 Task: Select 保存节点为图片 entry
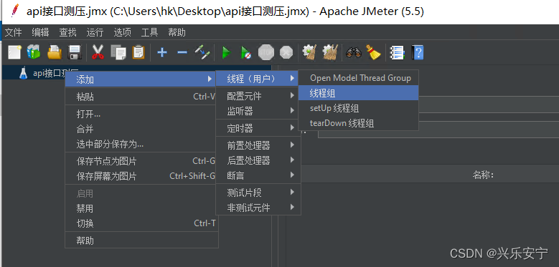point(141,161)
